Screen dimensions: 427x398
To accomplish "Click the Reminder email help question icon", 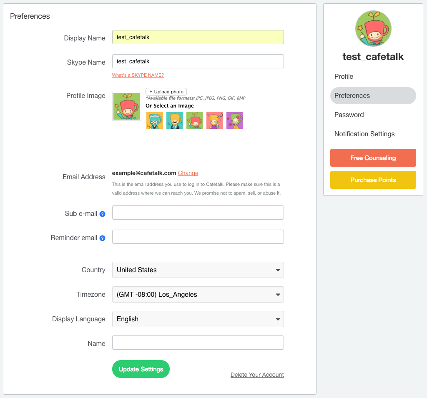I will point(103,238).
